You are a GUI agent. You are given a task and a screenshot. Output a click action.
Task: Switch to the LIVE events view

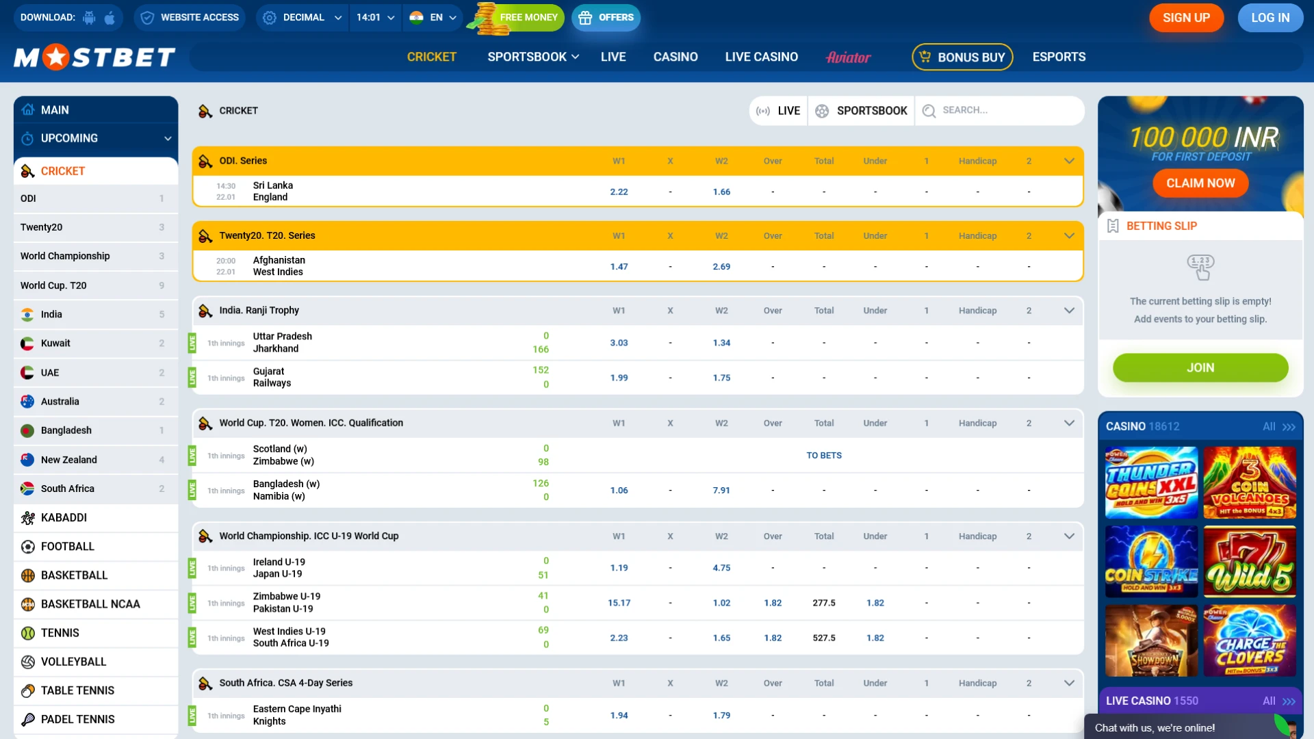tap(777, 110)
